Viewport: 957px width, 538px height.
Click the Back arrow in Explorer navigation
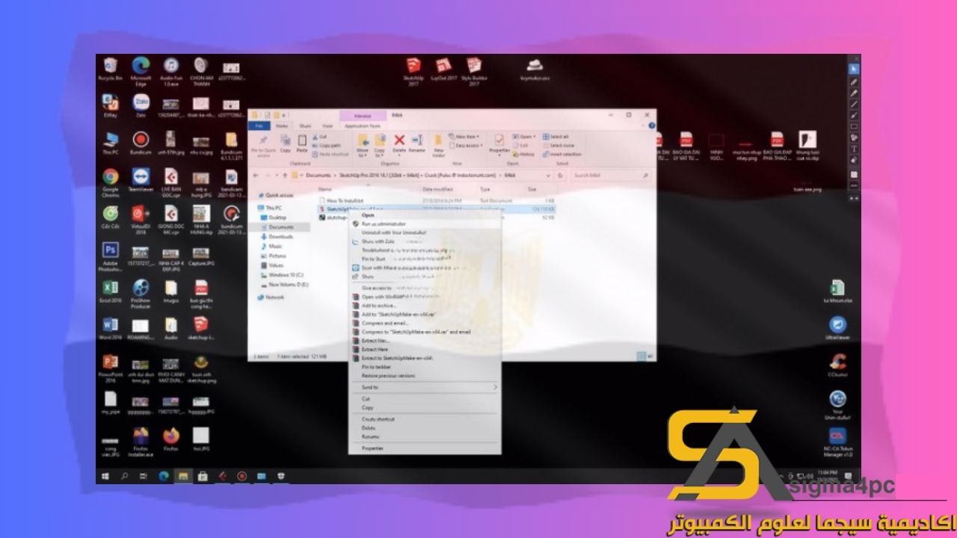point(255,176)
